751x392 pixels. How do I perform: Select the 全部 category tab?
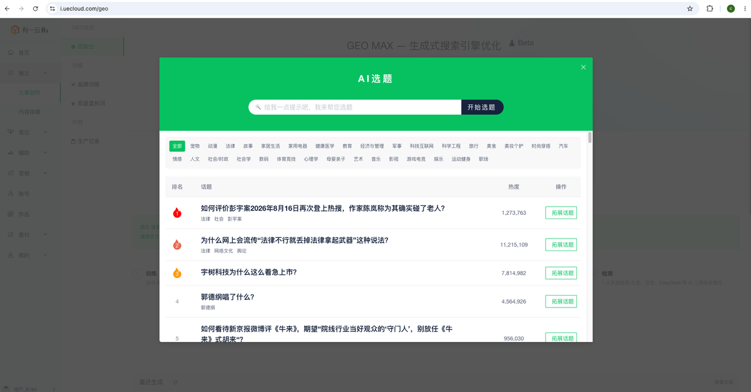coord(177,146)
